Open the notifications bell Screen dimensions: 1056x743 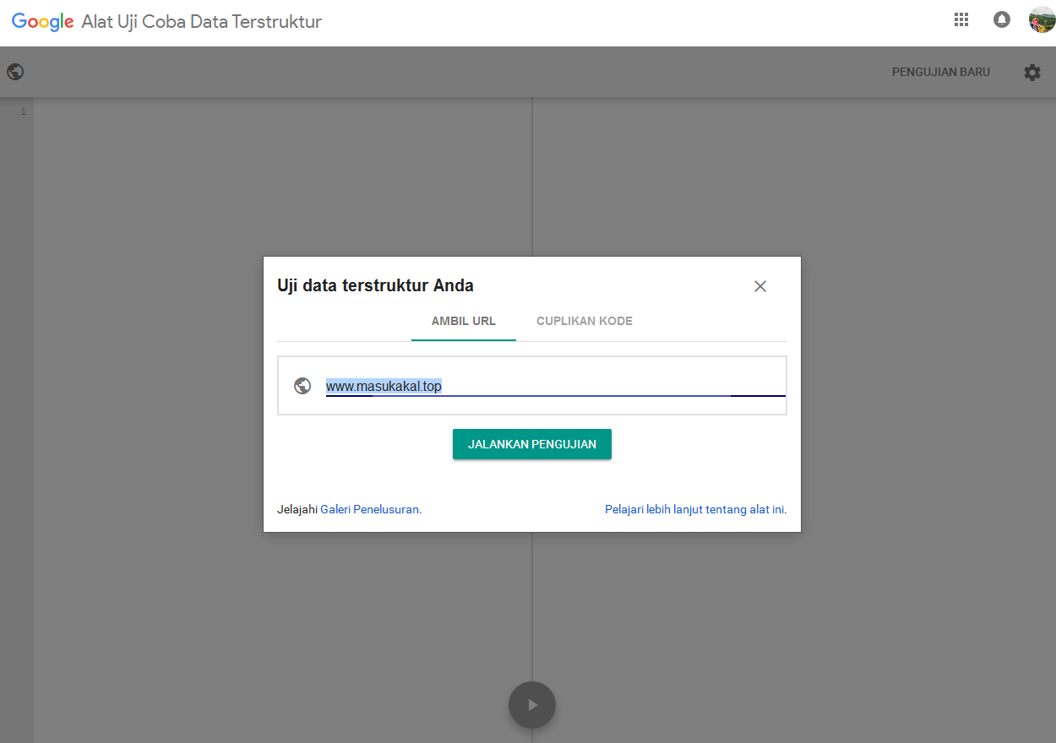pyautogui.click(x=1002, y=19)
